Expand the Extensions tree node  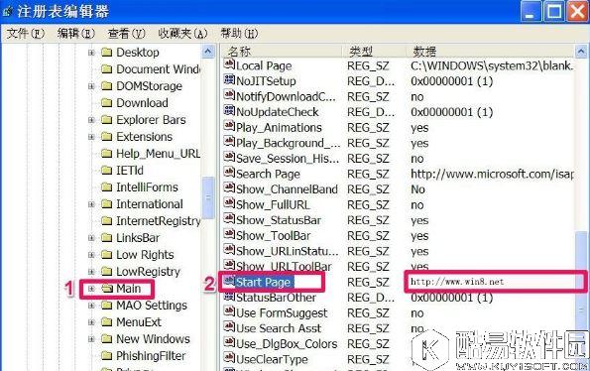(91, 137)
